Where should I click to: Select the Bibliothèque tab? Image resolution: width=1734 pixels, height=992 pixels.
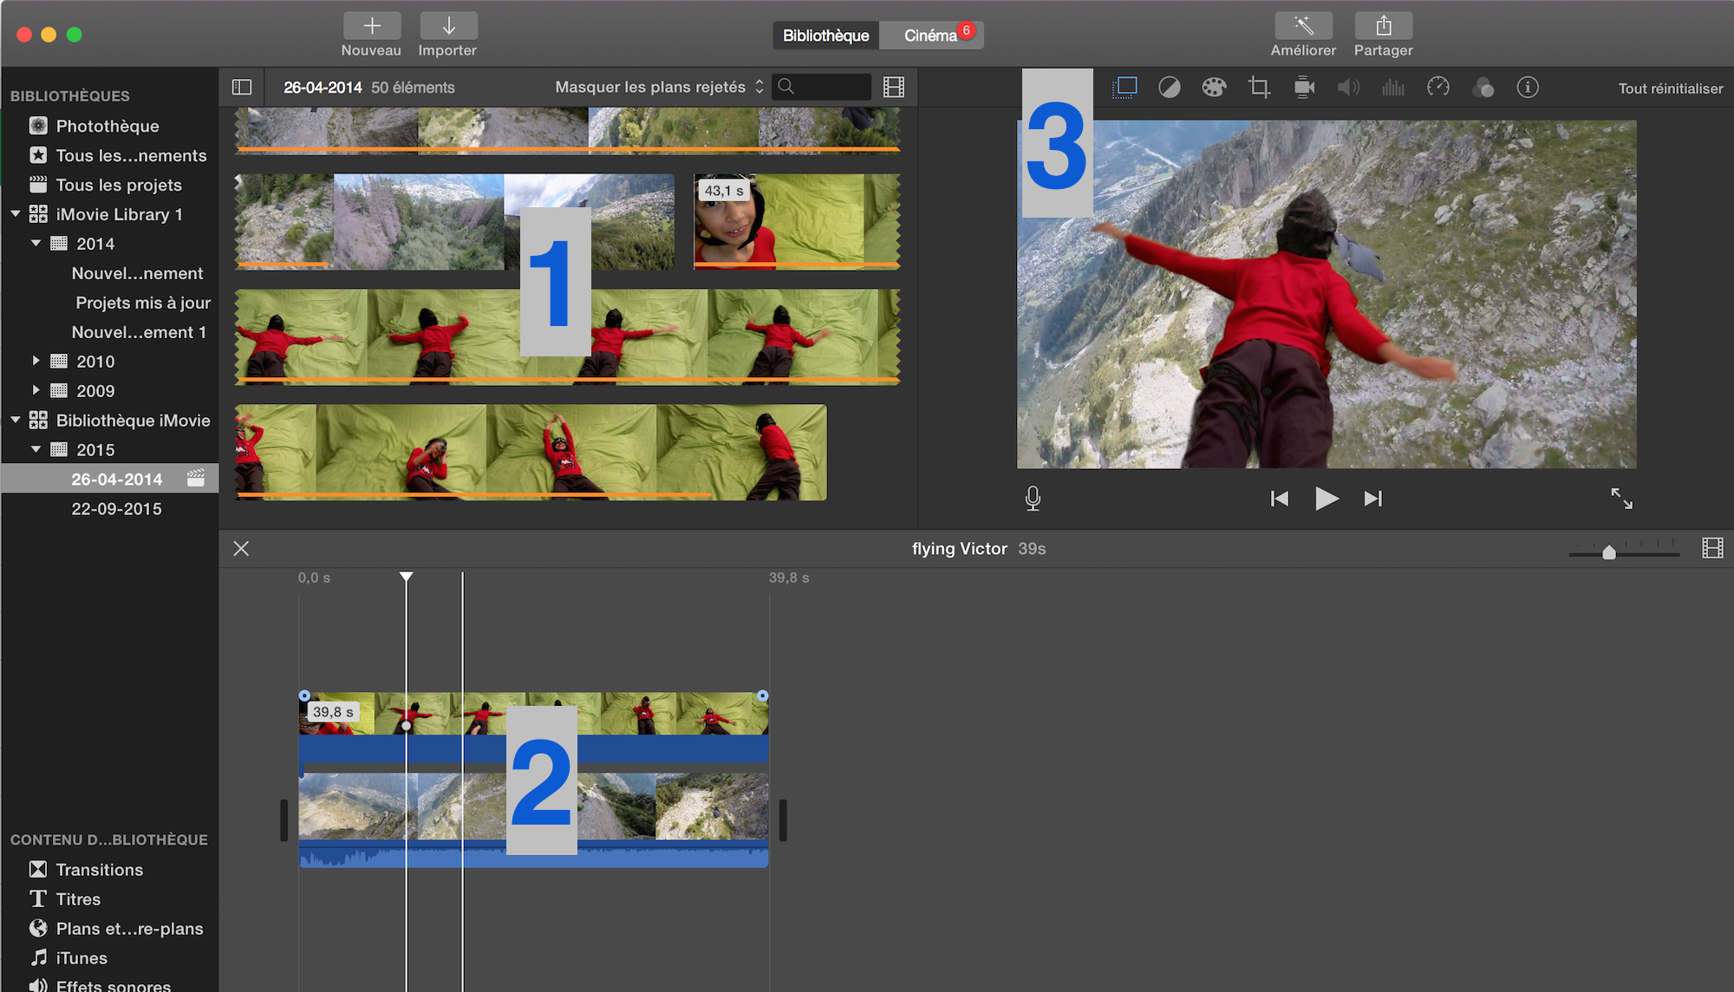(825, 36)
